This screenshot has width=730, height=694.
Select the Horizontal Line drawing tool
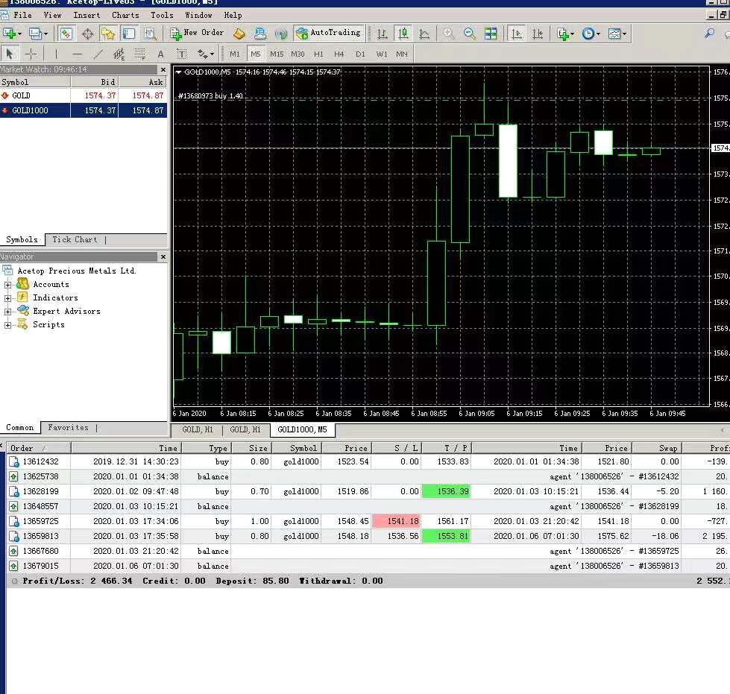[x=78, y=54]
